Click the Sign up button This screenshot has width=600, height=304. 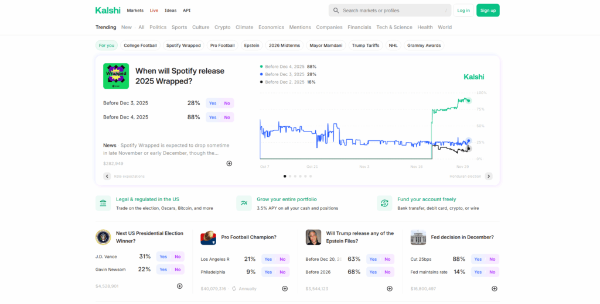pos(487,11)
